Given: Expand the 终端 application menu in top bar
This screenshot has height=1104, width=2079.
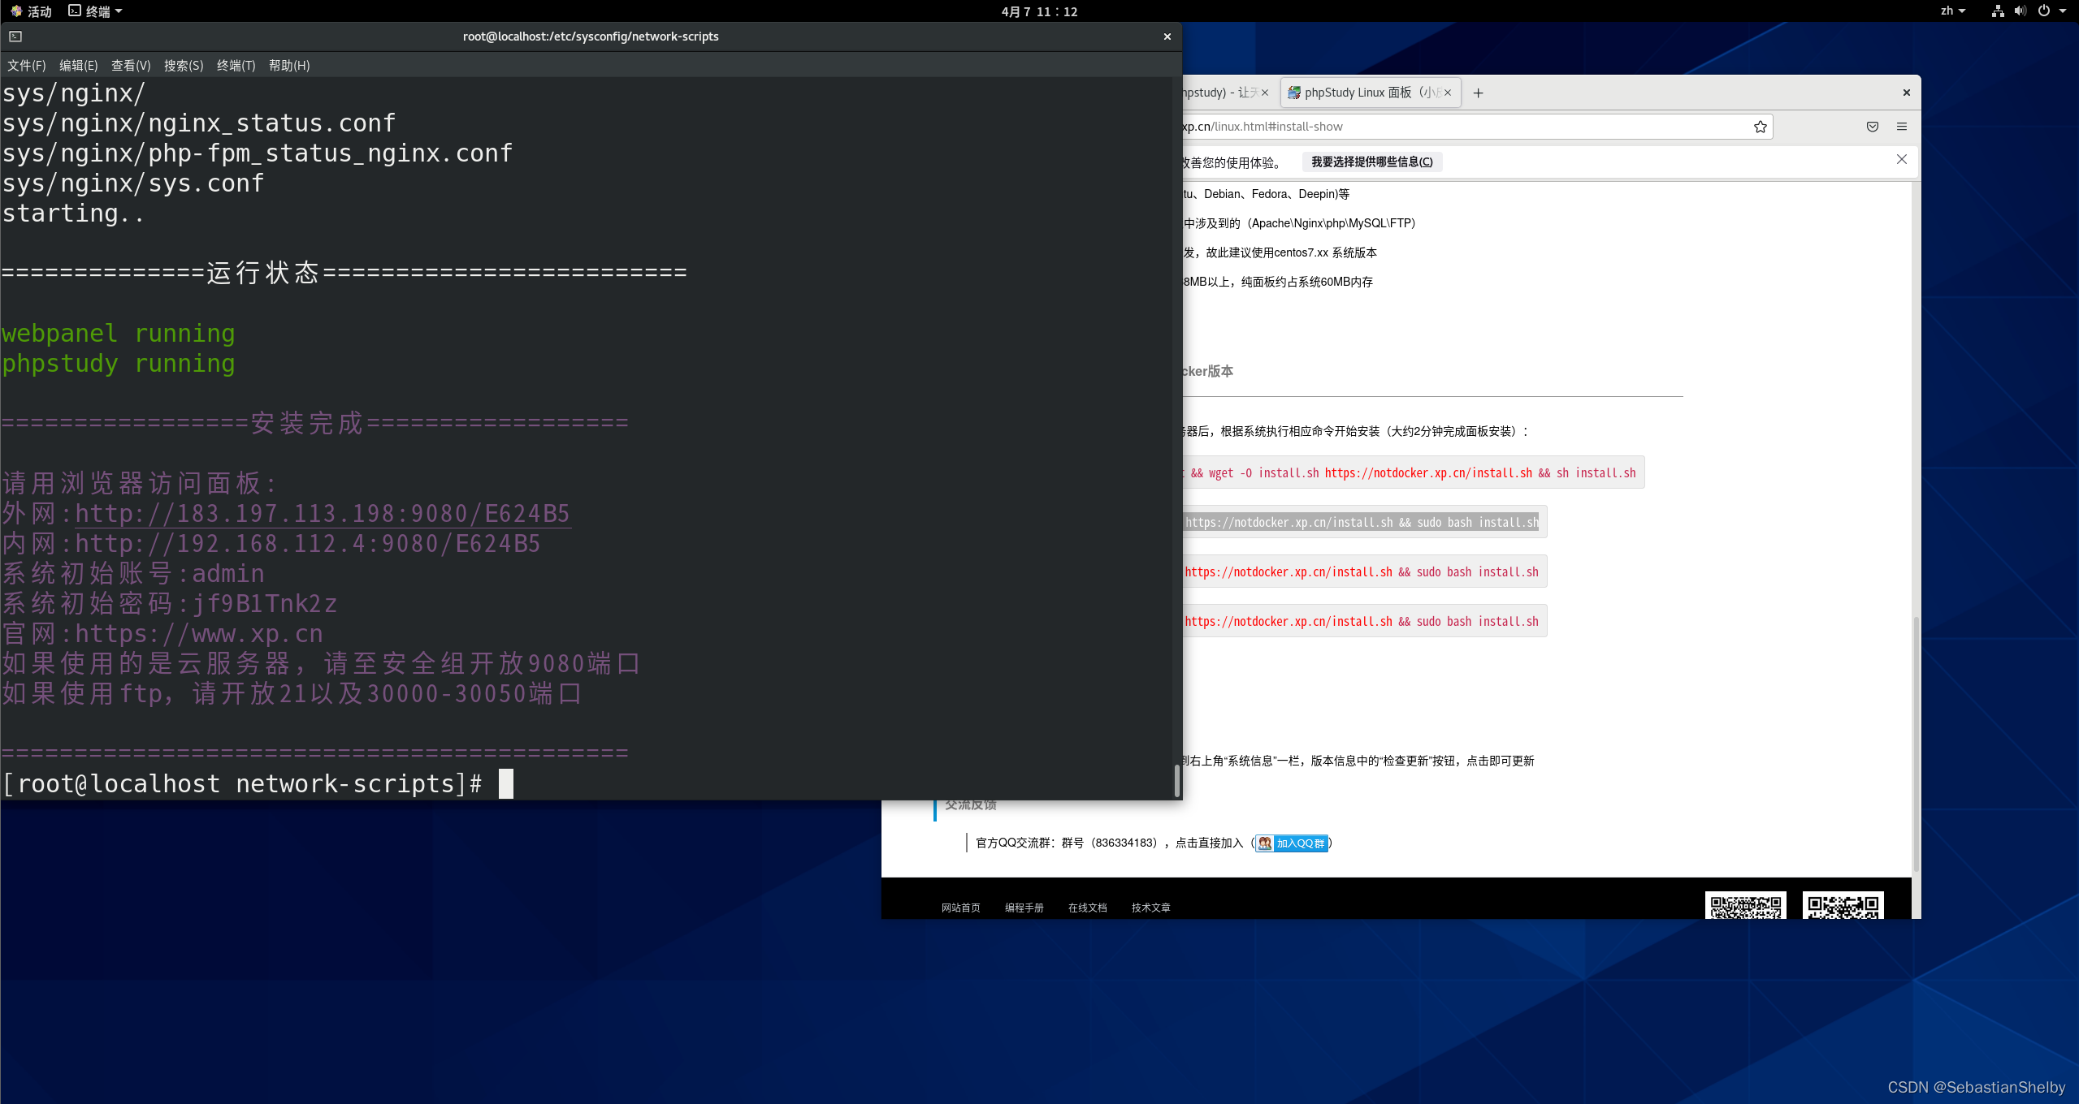Looking at the screenshot, I should (x=96, y=11).
